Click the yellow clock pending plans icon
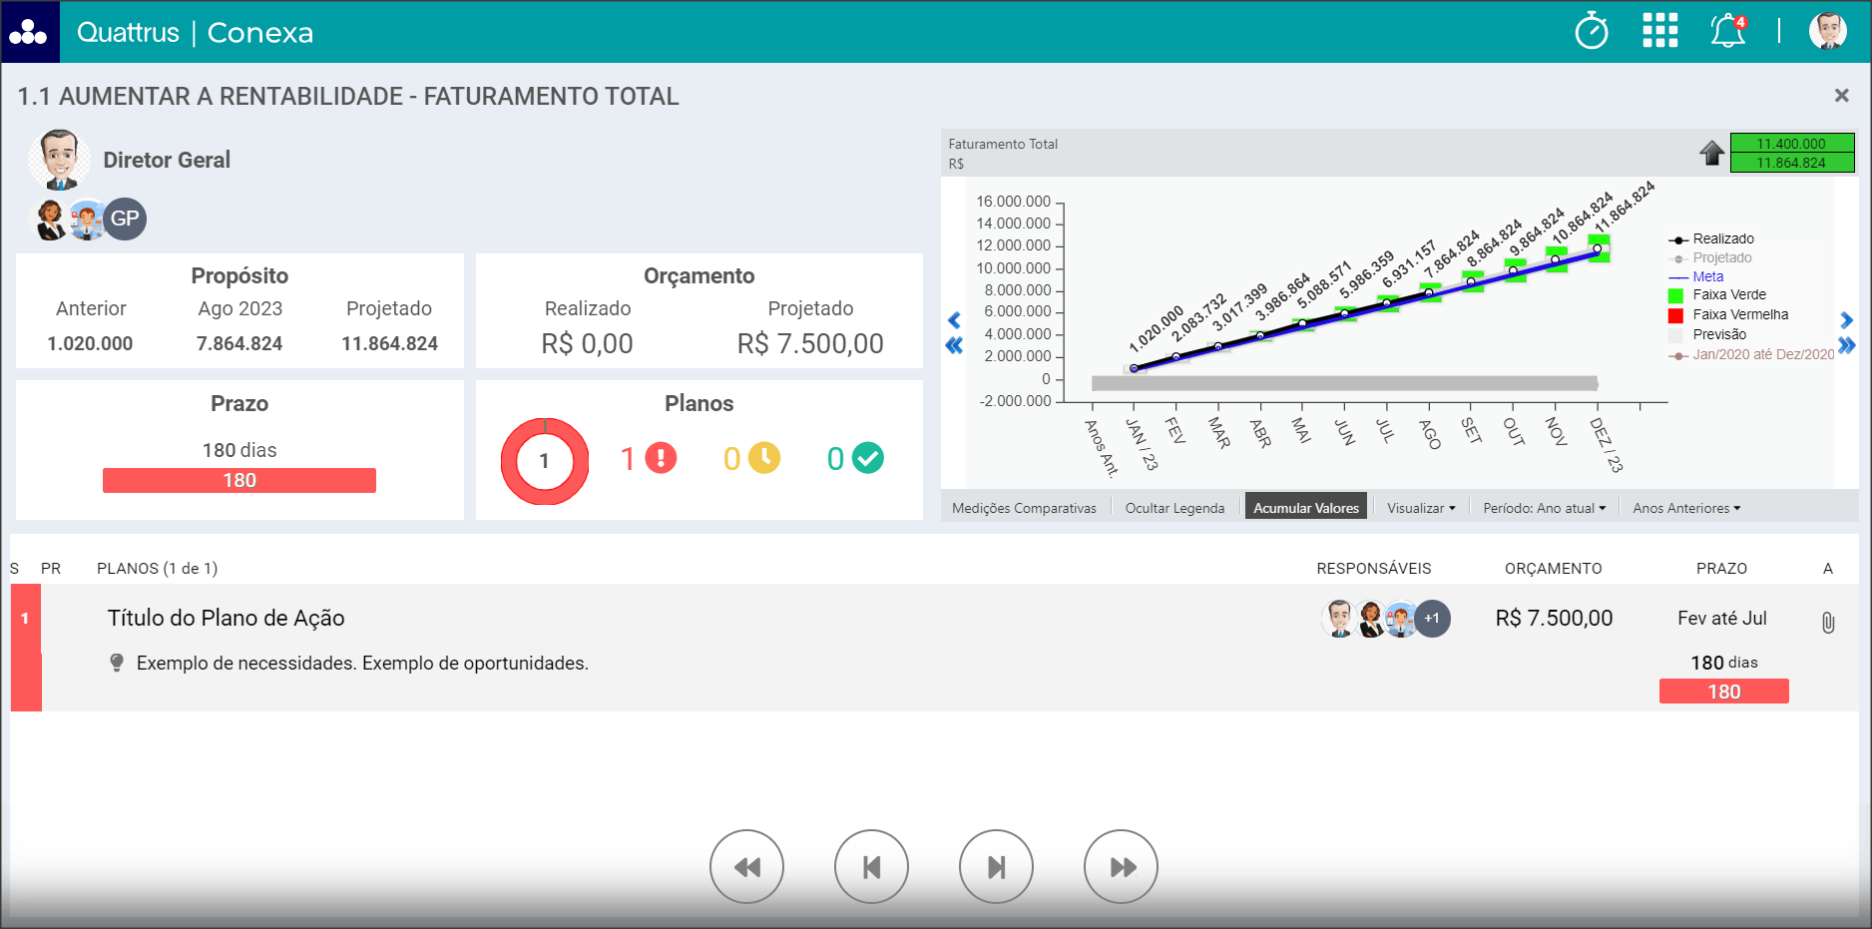The height and width of the screenshot is (929, 1872). point(764,458)
